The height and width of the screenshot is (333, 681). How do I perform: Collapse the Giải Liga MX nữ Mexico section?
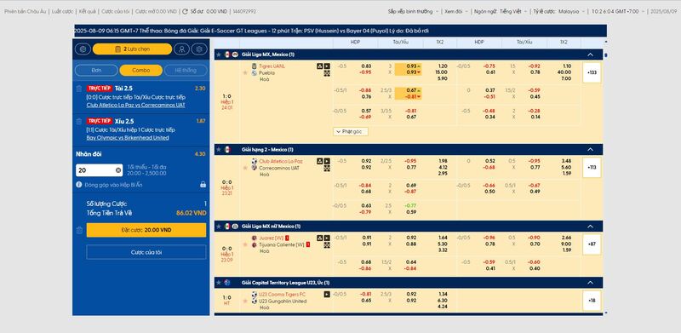click(590, 227)
